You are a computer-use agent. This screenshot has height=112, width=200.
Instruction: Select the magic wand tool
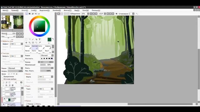(x=33, y=40)
